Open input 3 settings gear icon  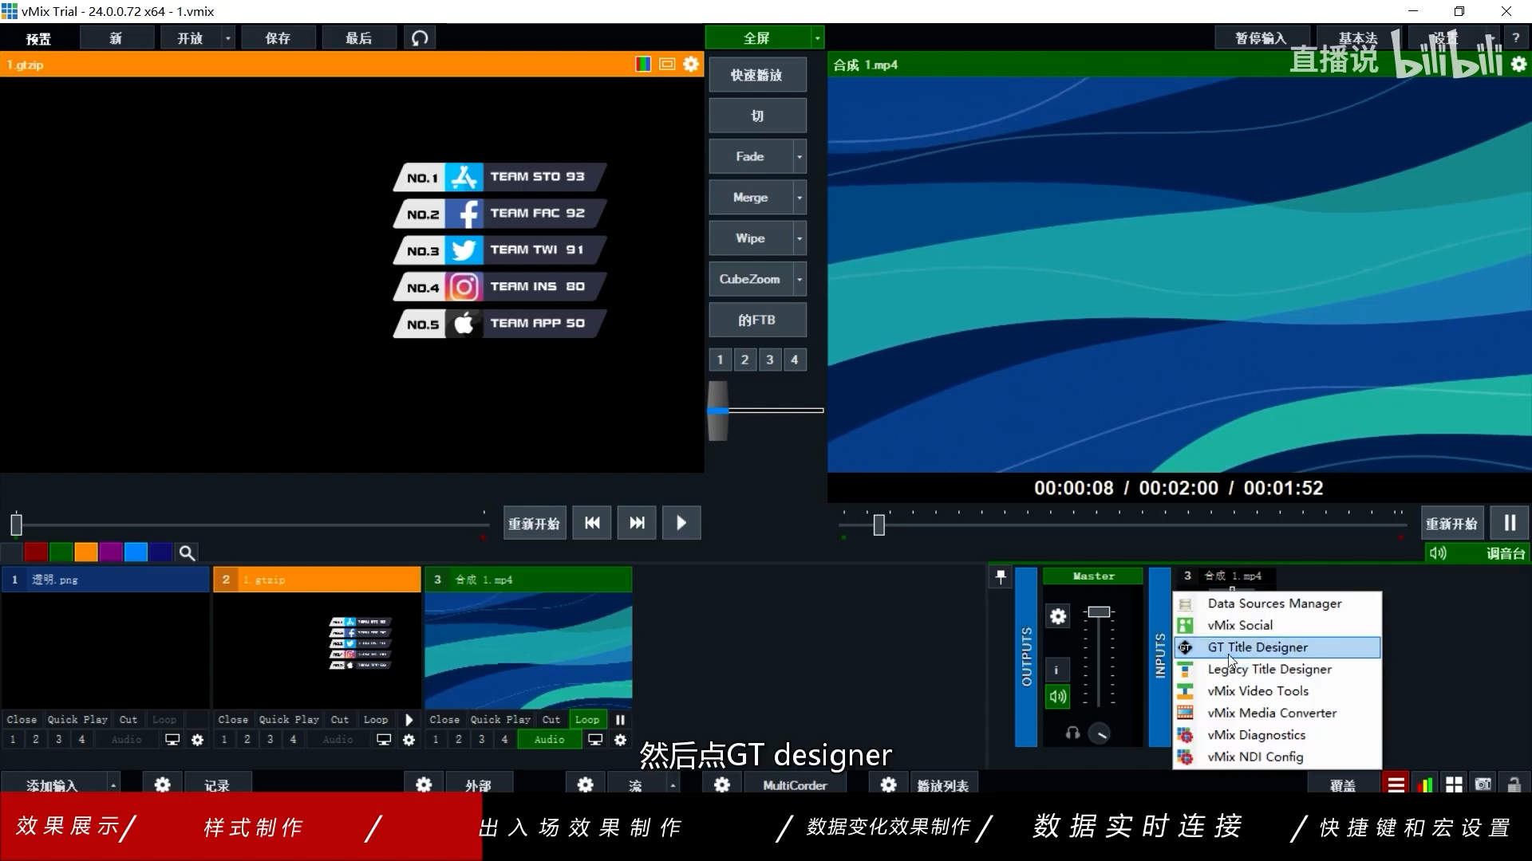[620, 740]
